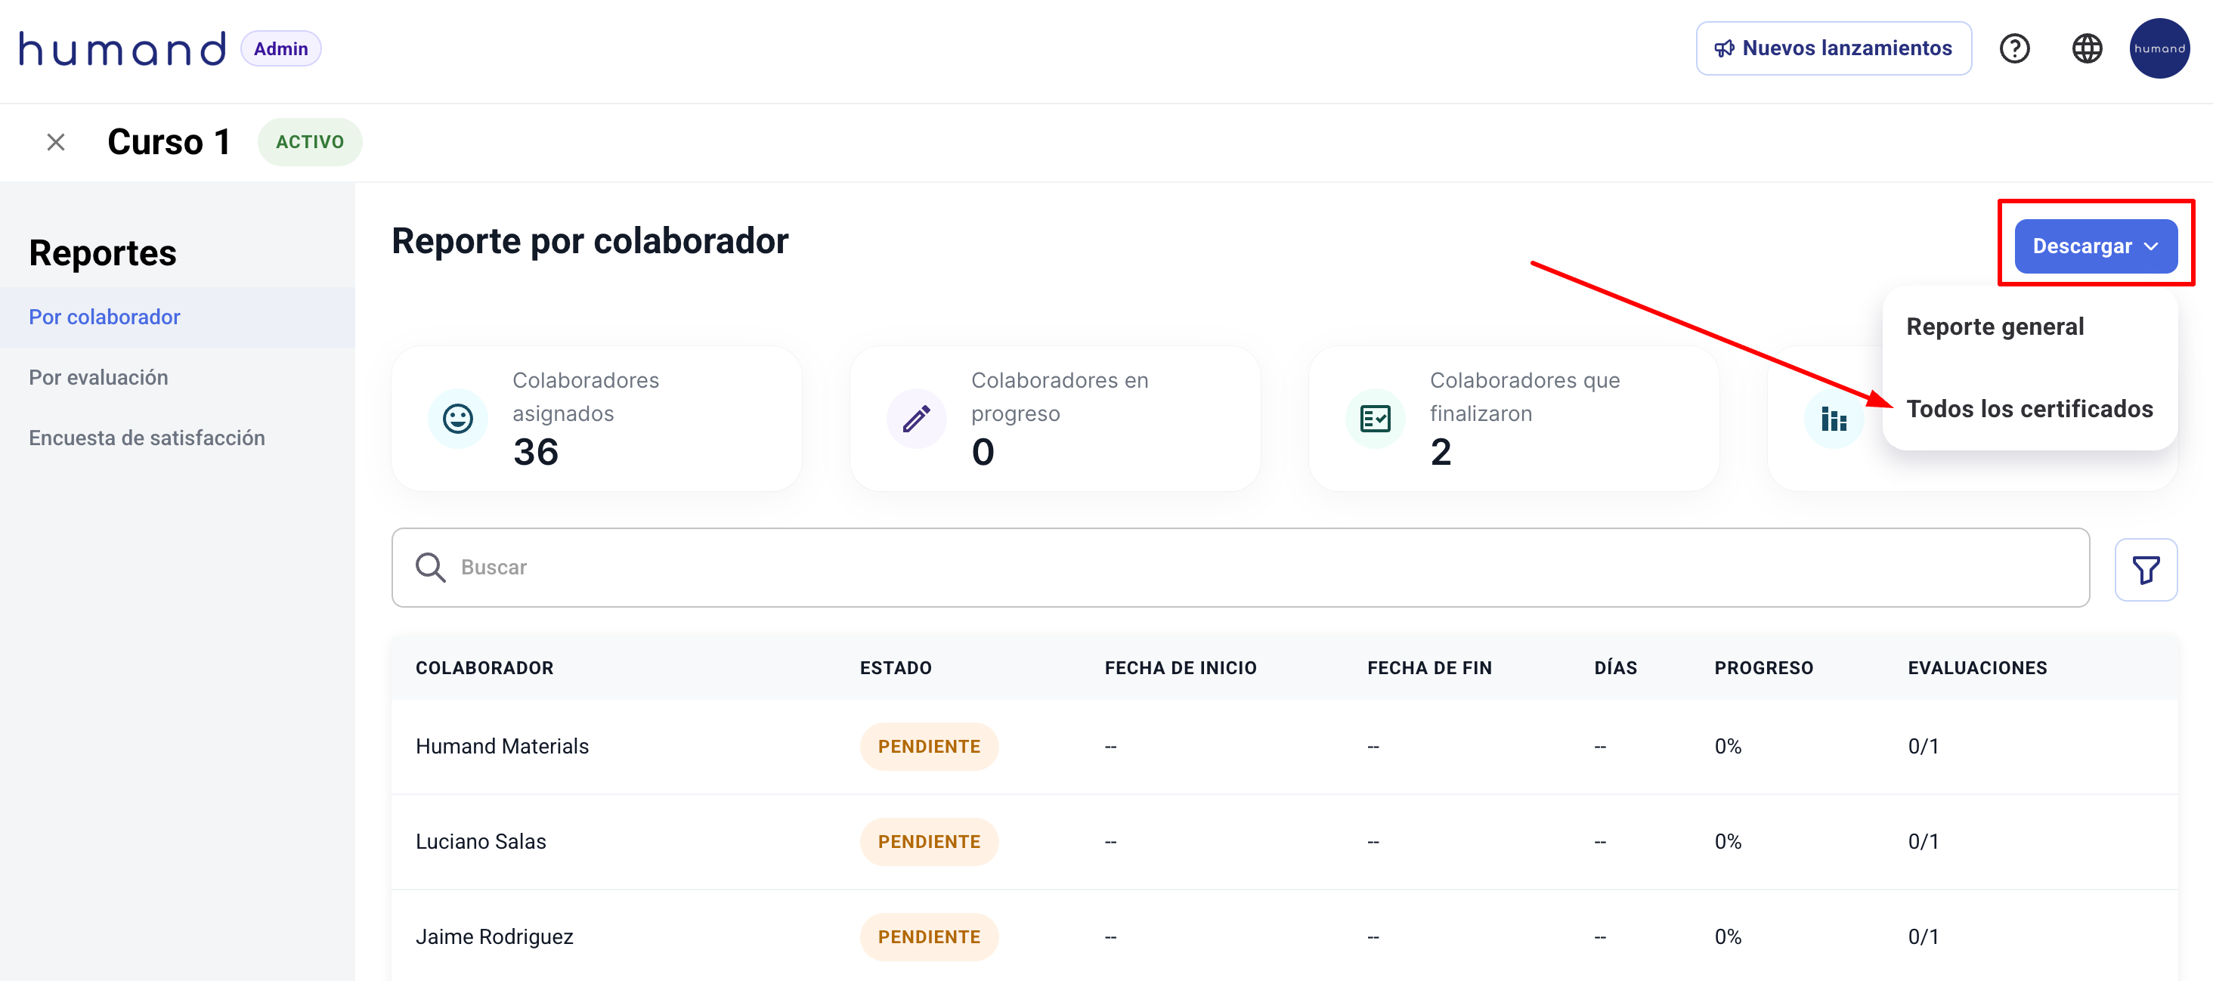
Task: Open the Humand Materials collaborator row
Action: (x=503, y=746)
